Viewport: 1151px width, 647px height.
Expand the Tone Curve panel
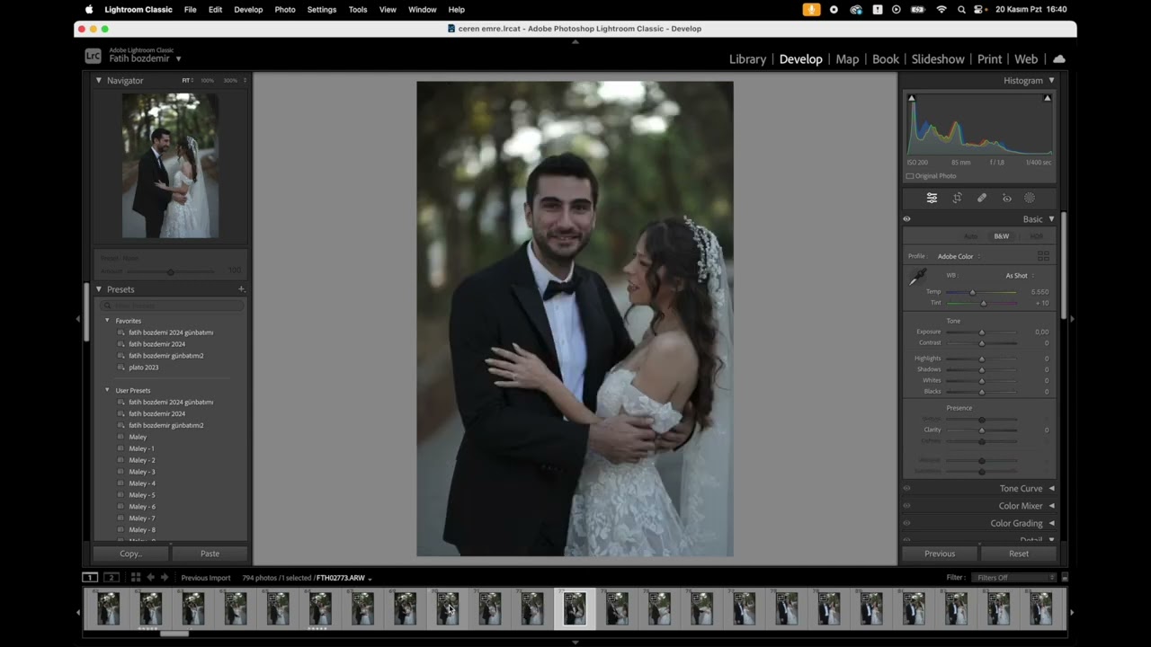1051,489
